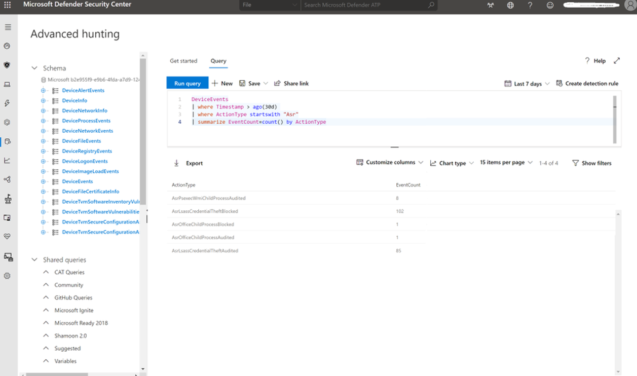
Task: Open the settings gear icon in sidebar
Action: point(7,276)
